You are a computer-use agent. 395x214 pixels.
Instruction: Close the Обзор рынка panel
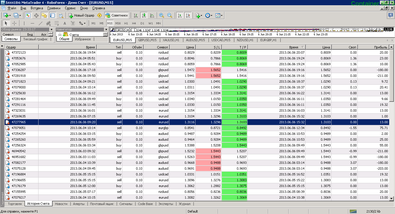click(x=52, y=29)
